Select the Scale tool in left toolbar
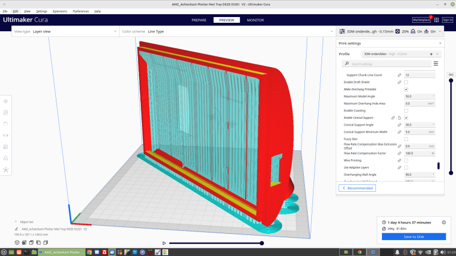 pyautogui.click(x=6, y=112)
